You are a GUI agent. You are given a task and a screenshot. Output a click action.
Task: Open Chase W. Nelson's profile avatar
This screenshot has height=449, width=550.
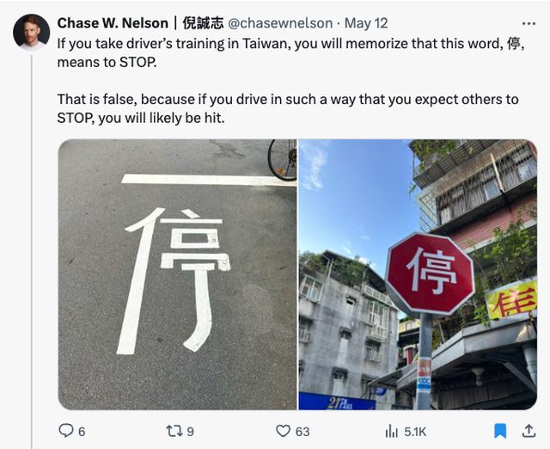point(31,33)
